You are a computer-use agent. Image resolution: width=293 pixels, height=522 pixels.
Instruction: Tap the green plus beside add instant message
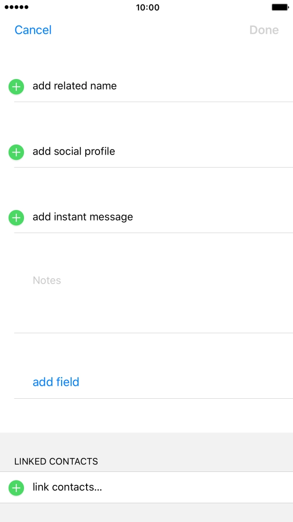(x=16, y=218)
